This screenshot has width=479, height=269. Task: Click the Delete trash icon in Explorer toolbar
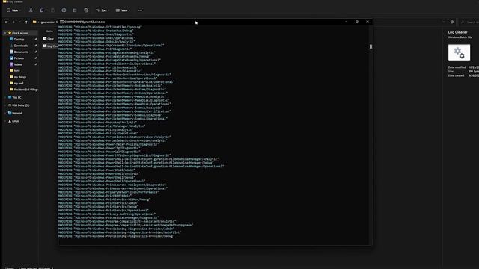[x=86, y=10]
